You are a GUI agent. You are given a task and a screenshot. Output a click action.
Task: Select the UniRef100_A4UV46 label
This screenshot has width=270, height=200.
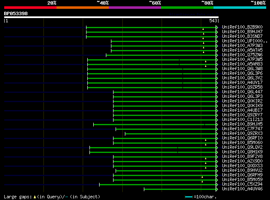(242, 189)
